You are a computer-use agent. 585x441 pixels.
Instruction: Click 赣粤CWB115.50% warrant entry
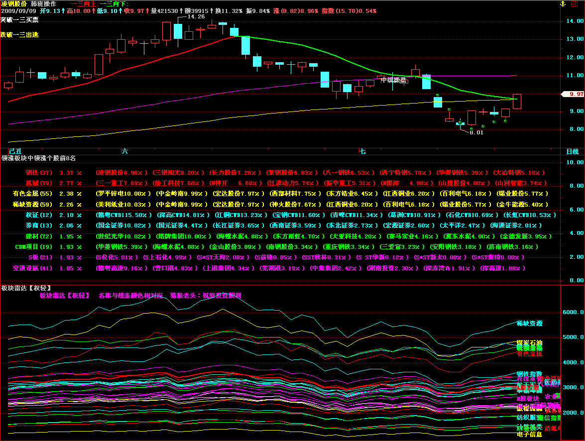(x=124, y=215)
